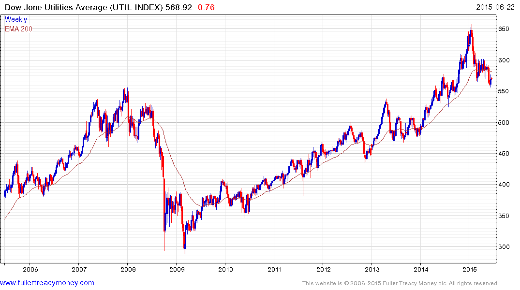Click the 650 price axis label
The image size is (520, 290).
click(504, 29)
